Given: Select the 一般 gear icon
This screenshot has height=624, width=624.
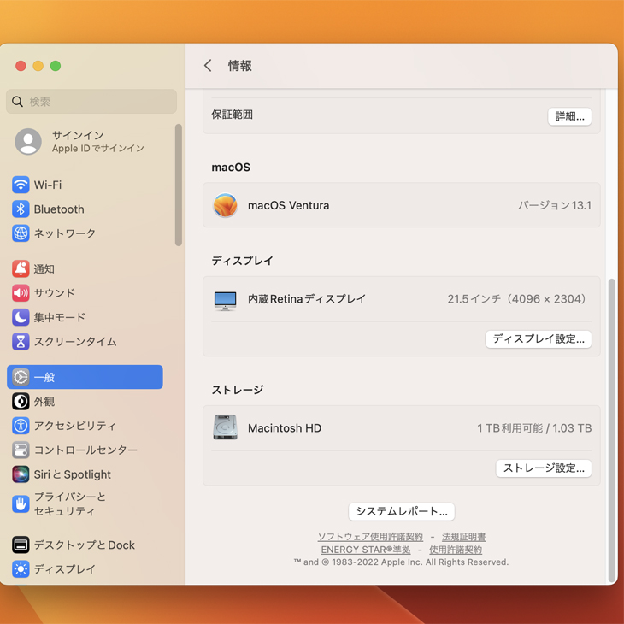Looking at the screenshot, I should coord(21,377).
